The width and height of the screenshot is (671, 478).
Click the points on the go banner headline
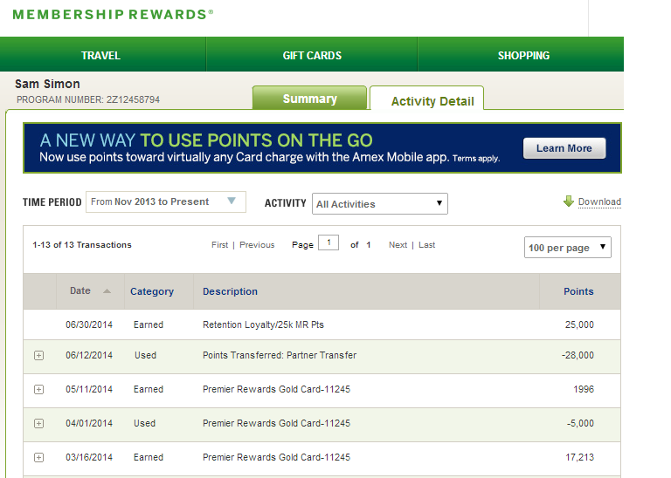click(206, 140)
